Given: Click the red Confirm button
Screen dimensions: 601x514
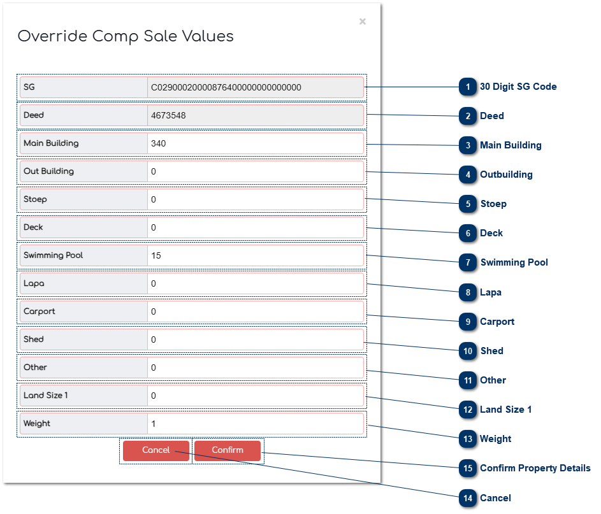Looking at the screenshot, I should click(x=228, y=450).
